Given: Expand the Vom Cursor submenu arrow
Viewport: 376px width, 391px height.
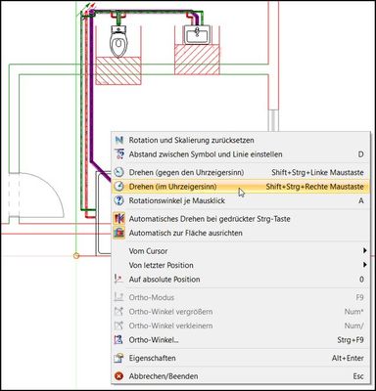Looking at the screenshot, I should pyautogui.click(x=364, y=251).
